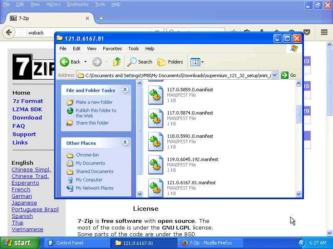Open Explorer's Help menu
333x249 pixels.
click(149, 49)
